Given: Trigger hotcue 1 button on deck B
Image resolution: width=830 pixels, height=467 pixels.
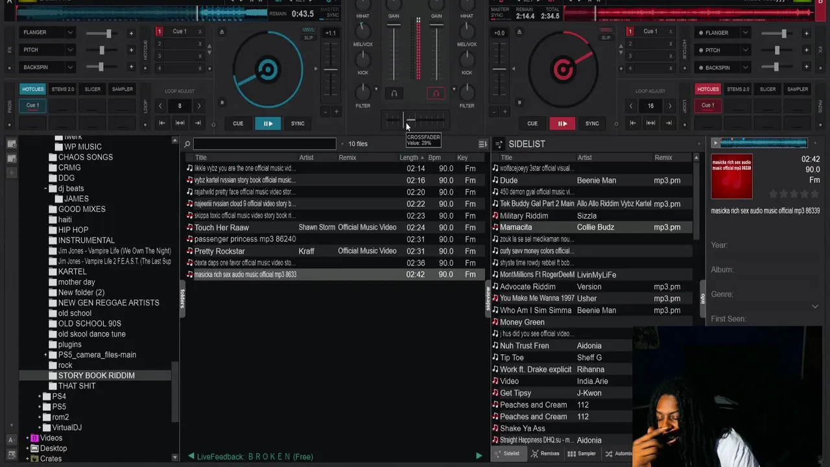Looking at the screenshot, I should [629, 32].
